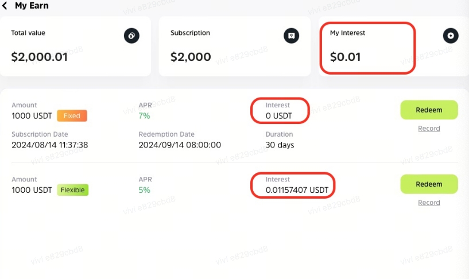Screen dimensions: 469x279
Task: Click the 2024/09/14 redemption date
Action: pos(180,145)
